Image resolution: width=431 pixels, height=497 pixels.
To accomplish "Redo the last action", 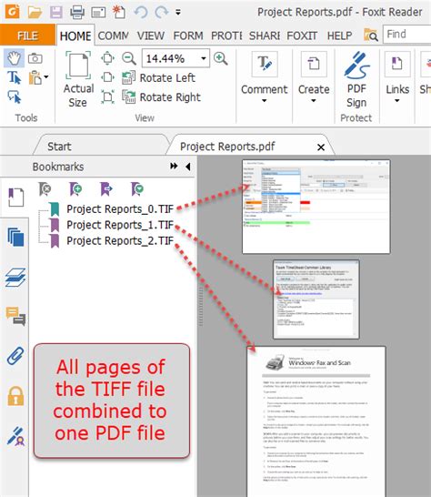I will pos(162,13).
